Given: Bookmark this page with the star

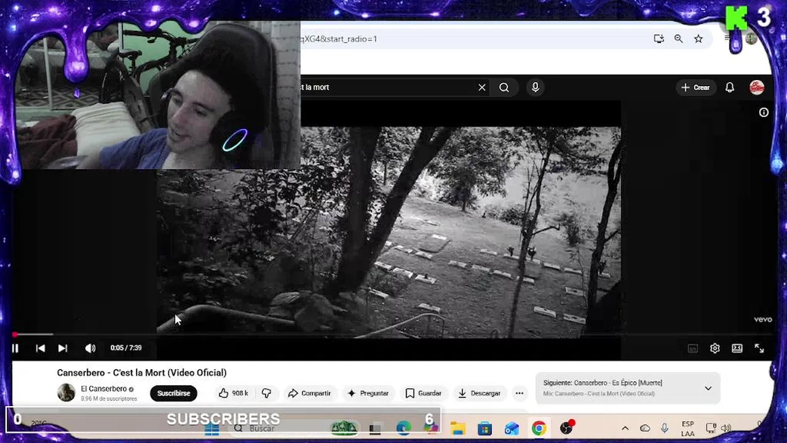Looking at the screenshot, I should pos(698,39).
